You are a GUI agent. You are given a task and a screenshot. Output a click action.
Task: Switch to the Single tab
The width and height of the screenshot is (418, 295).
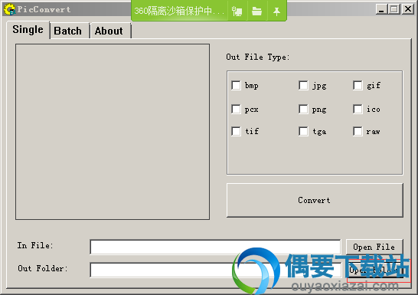28,30
